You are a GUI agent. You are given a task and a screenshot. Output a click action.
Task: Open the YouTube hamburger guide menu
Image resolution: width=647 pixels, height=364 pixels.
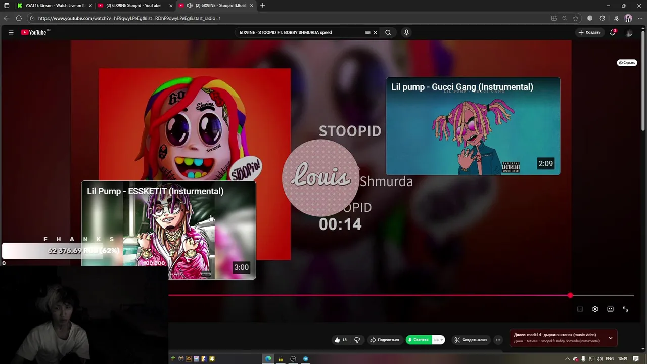pyautogui.click(x=11, y=32)
